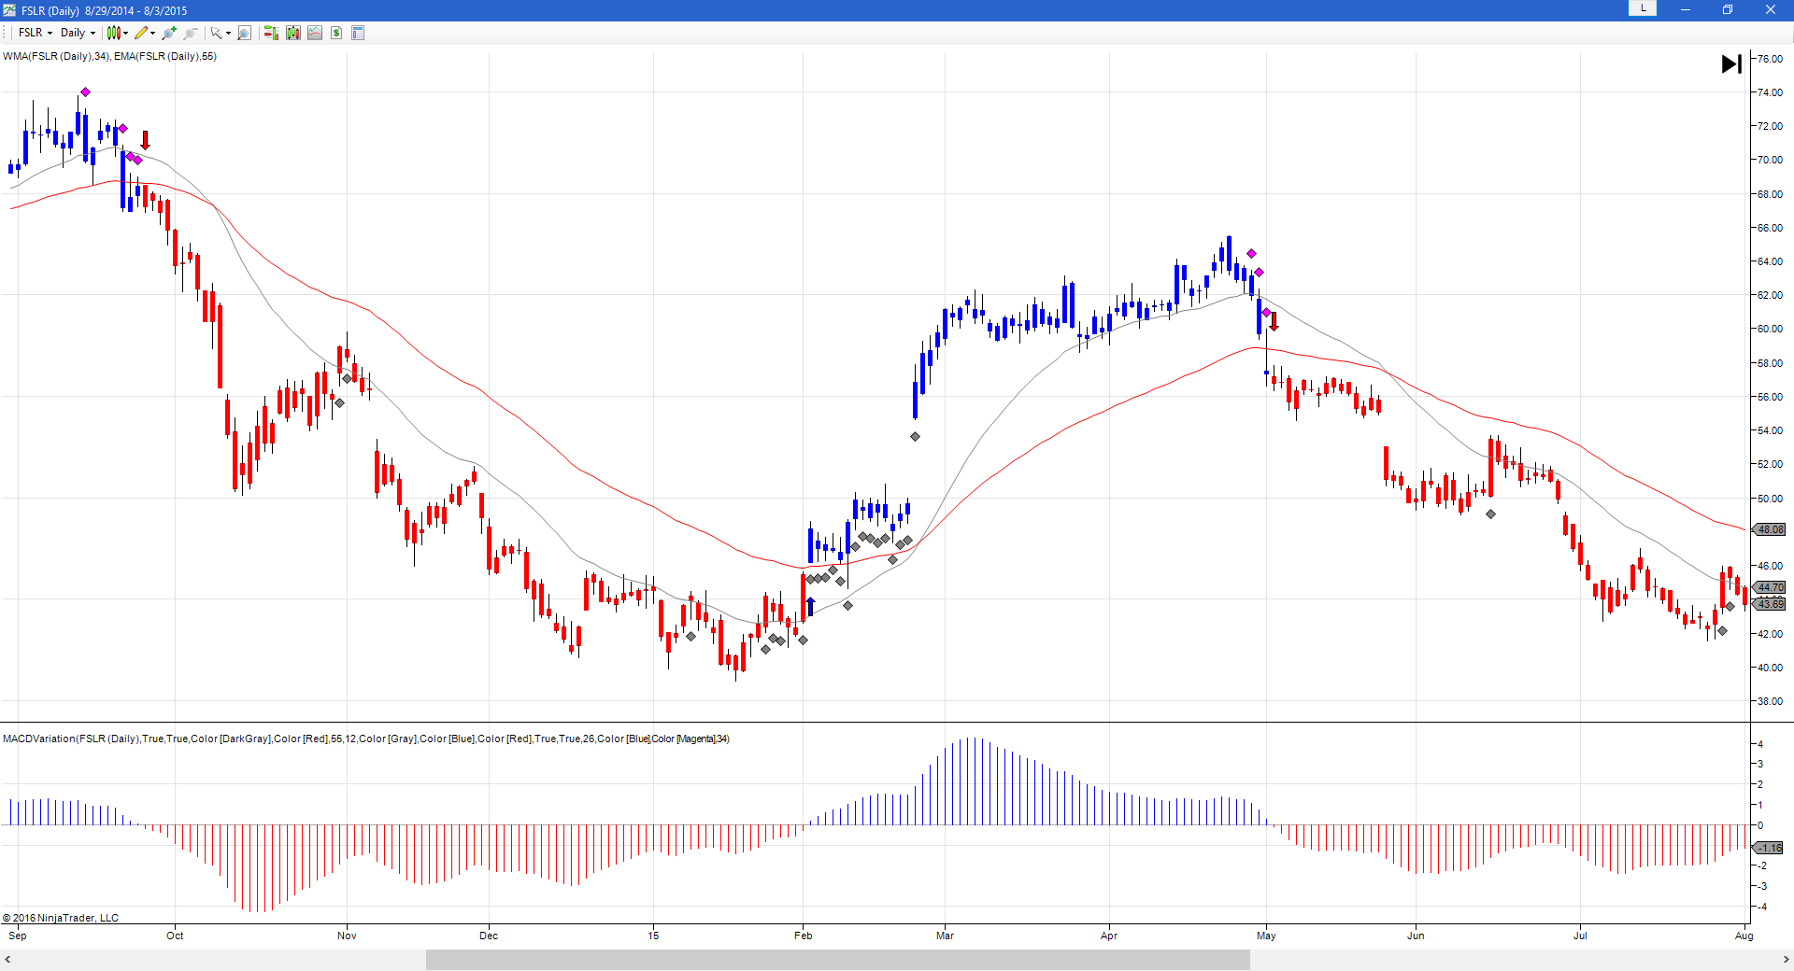Click the blue up arrow near February

coord(810,607)
